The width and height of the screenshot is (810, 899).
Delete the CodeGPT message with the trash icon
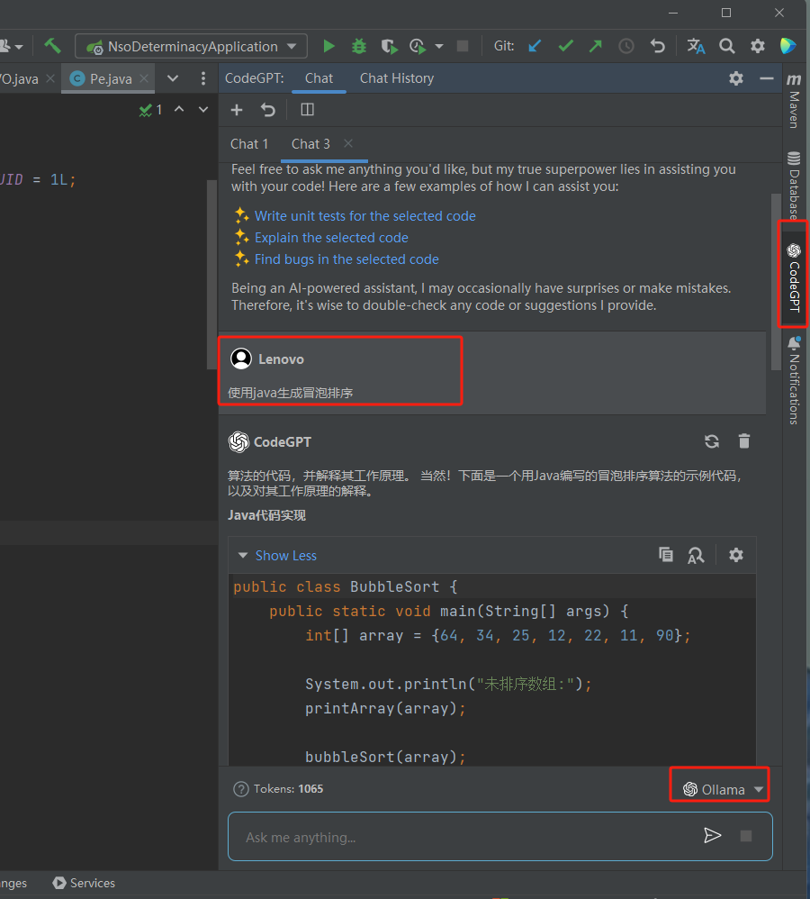point(744,441)
